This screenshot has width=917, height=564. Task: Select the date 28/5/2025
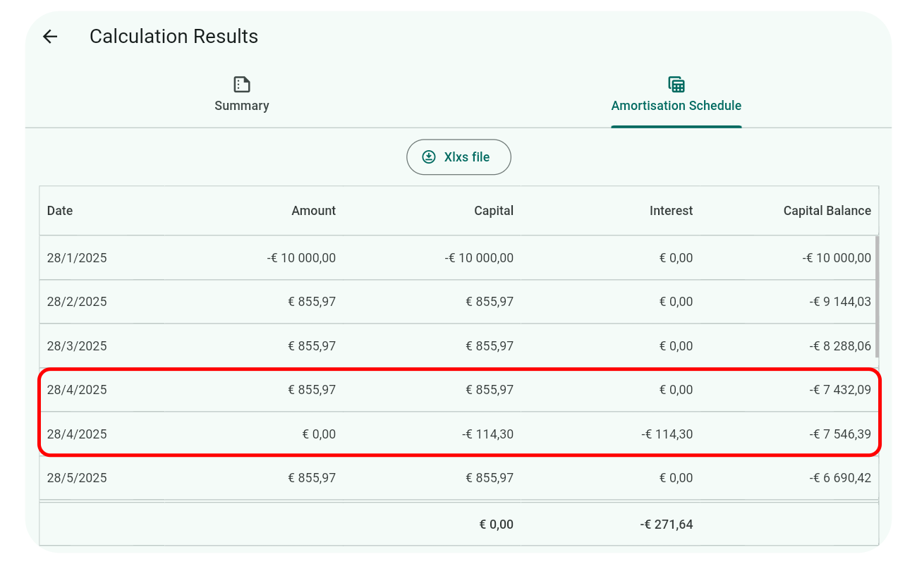[x=77, y=478]
